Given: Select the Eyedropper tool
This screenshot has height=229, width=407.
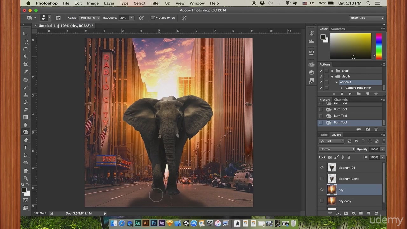Looking at the screenshot, I should pyautogui.click(x=25, y=72).
